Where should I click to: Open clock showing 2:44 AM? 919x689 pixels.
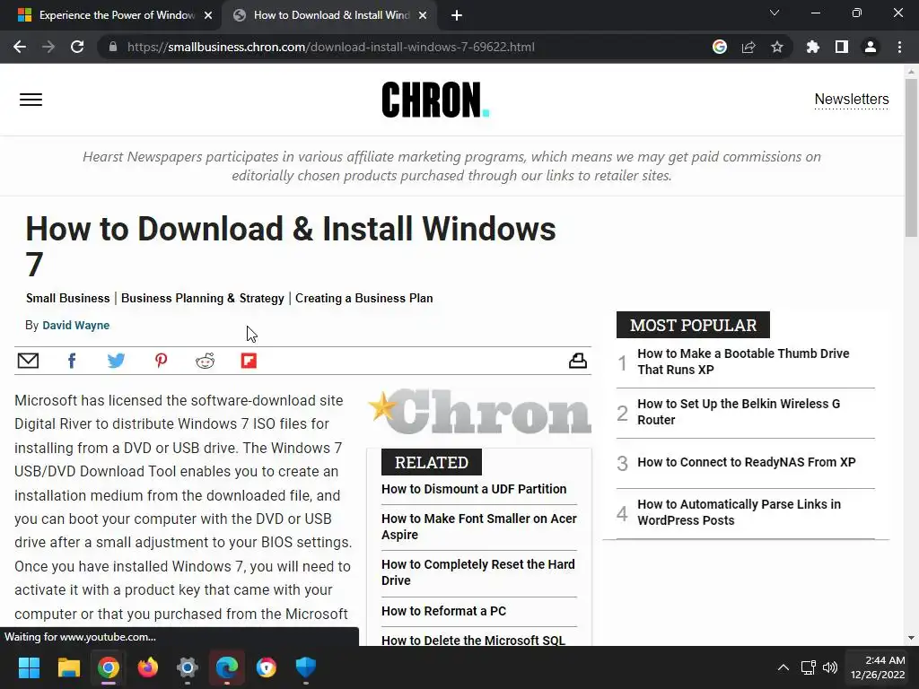(878, 667)
